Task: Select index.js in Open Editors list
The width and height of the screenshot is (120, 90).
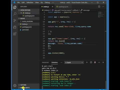Action: 29,13
